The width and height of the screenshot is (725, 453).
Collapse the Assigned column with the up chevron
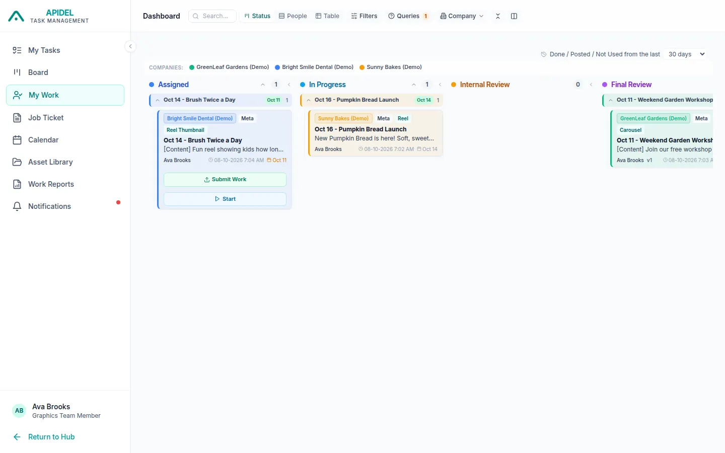click(263, 85)
